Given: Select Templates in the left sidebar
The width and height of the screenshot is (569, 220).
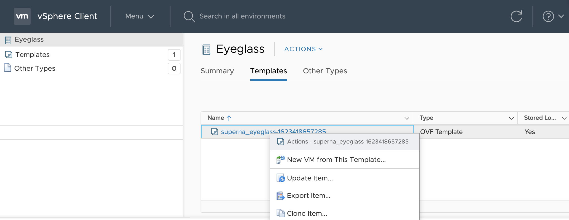Looking at the screenshot, I should coord(32,55).
